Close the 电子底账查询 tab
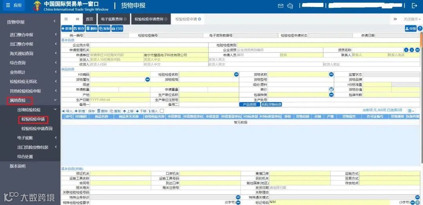This screenshot has height=205, width=423. [x=125, y=19]
